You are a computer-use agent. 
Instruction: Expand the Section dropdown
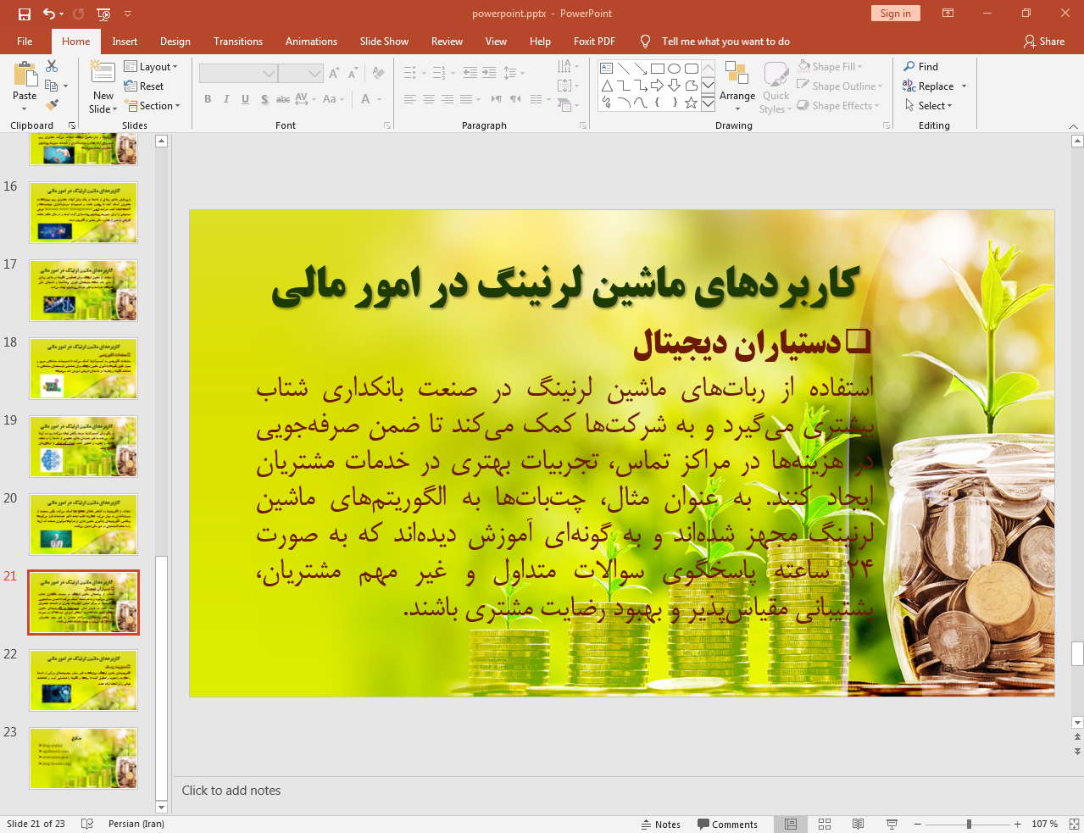153,106
